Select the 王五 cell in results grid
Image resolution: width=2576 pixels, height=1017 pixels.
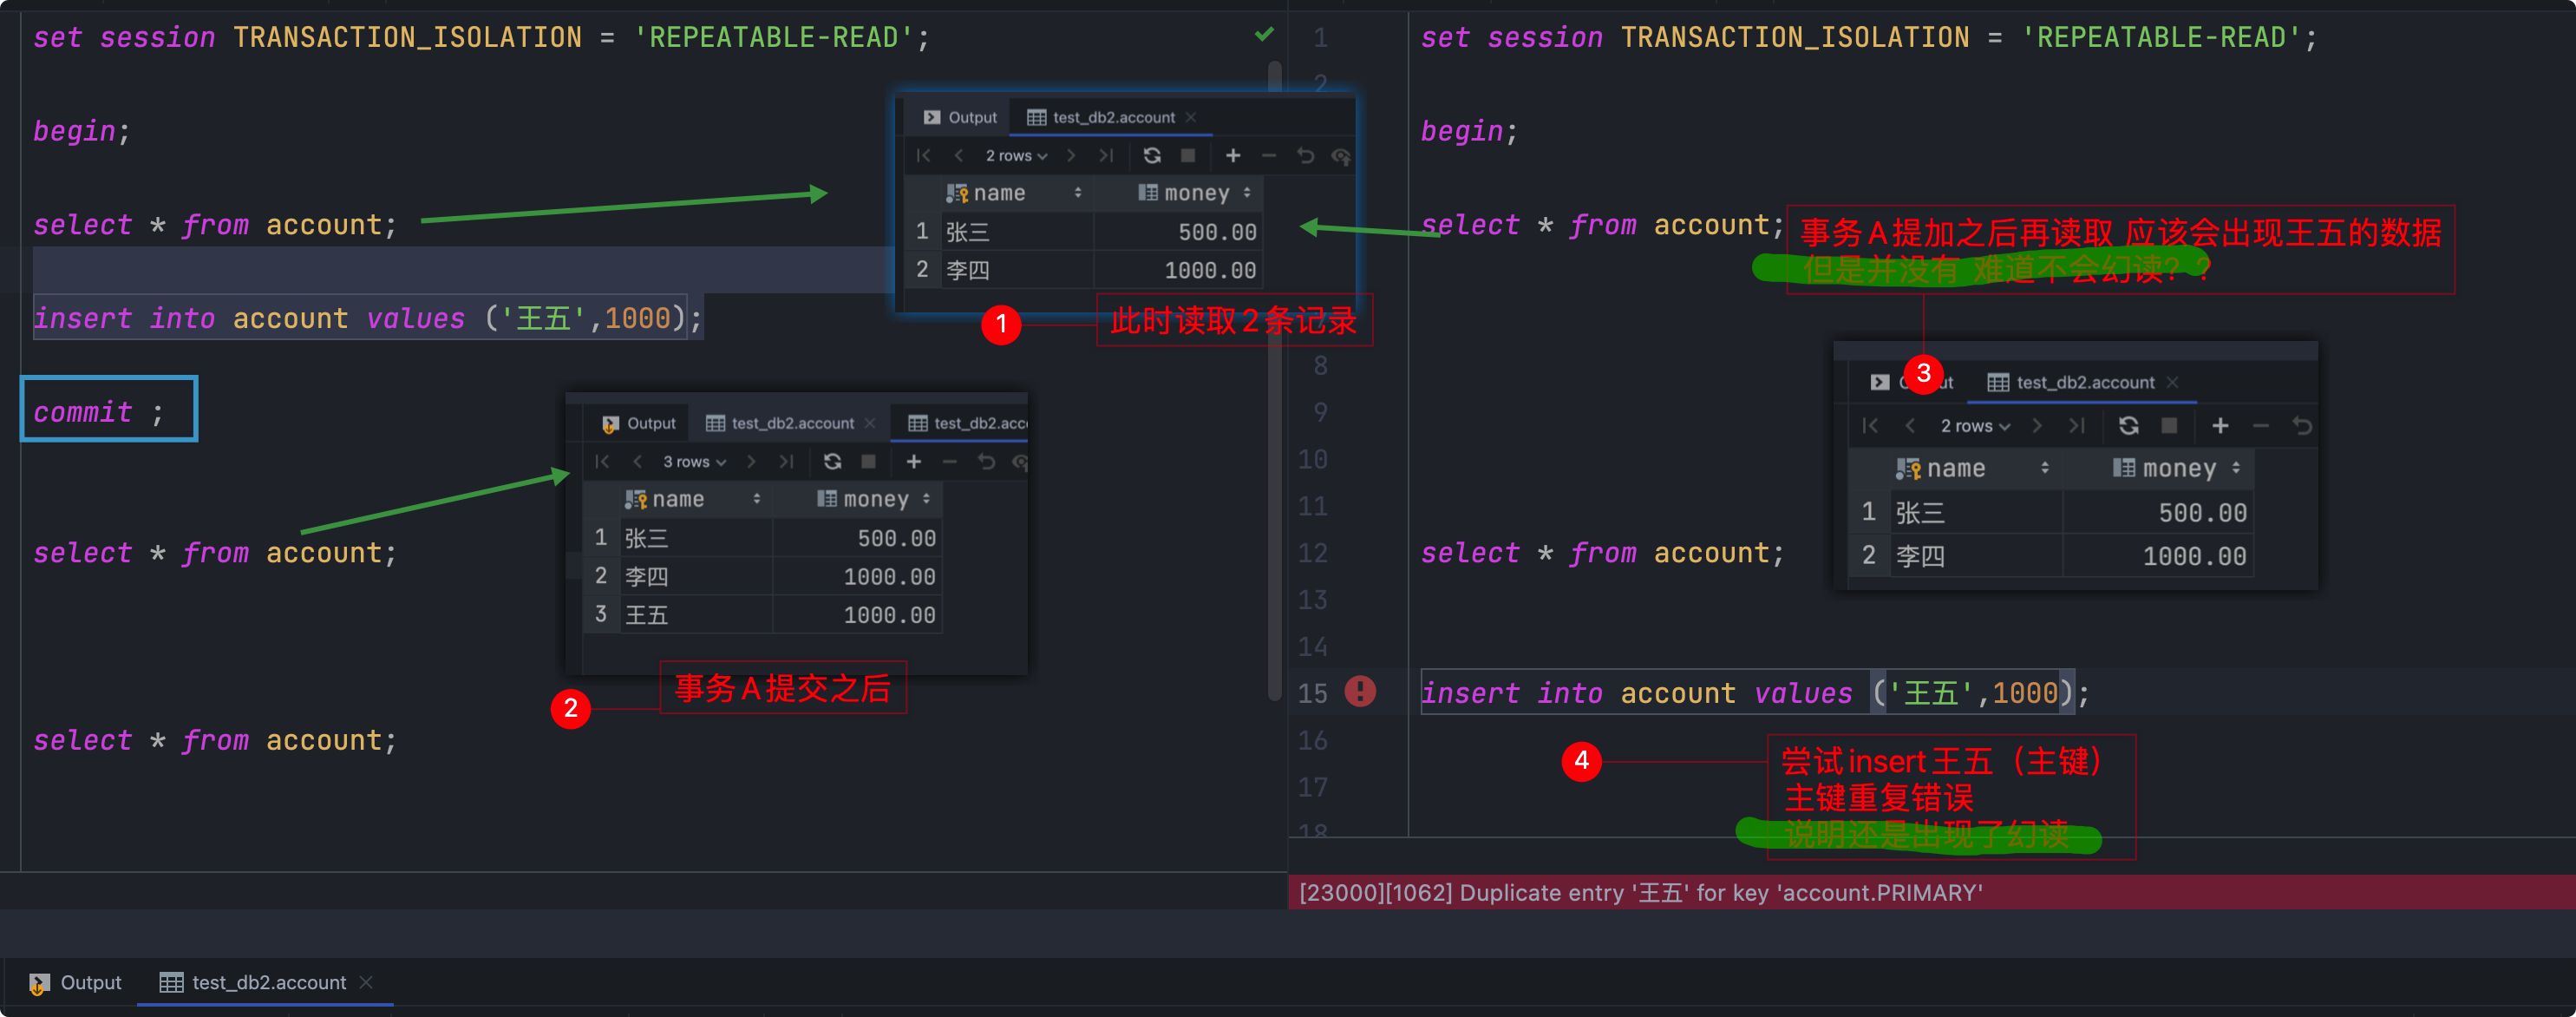(x=646, y=615)
